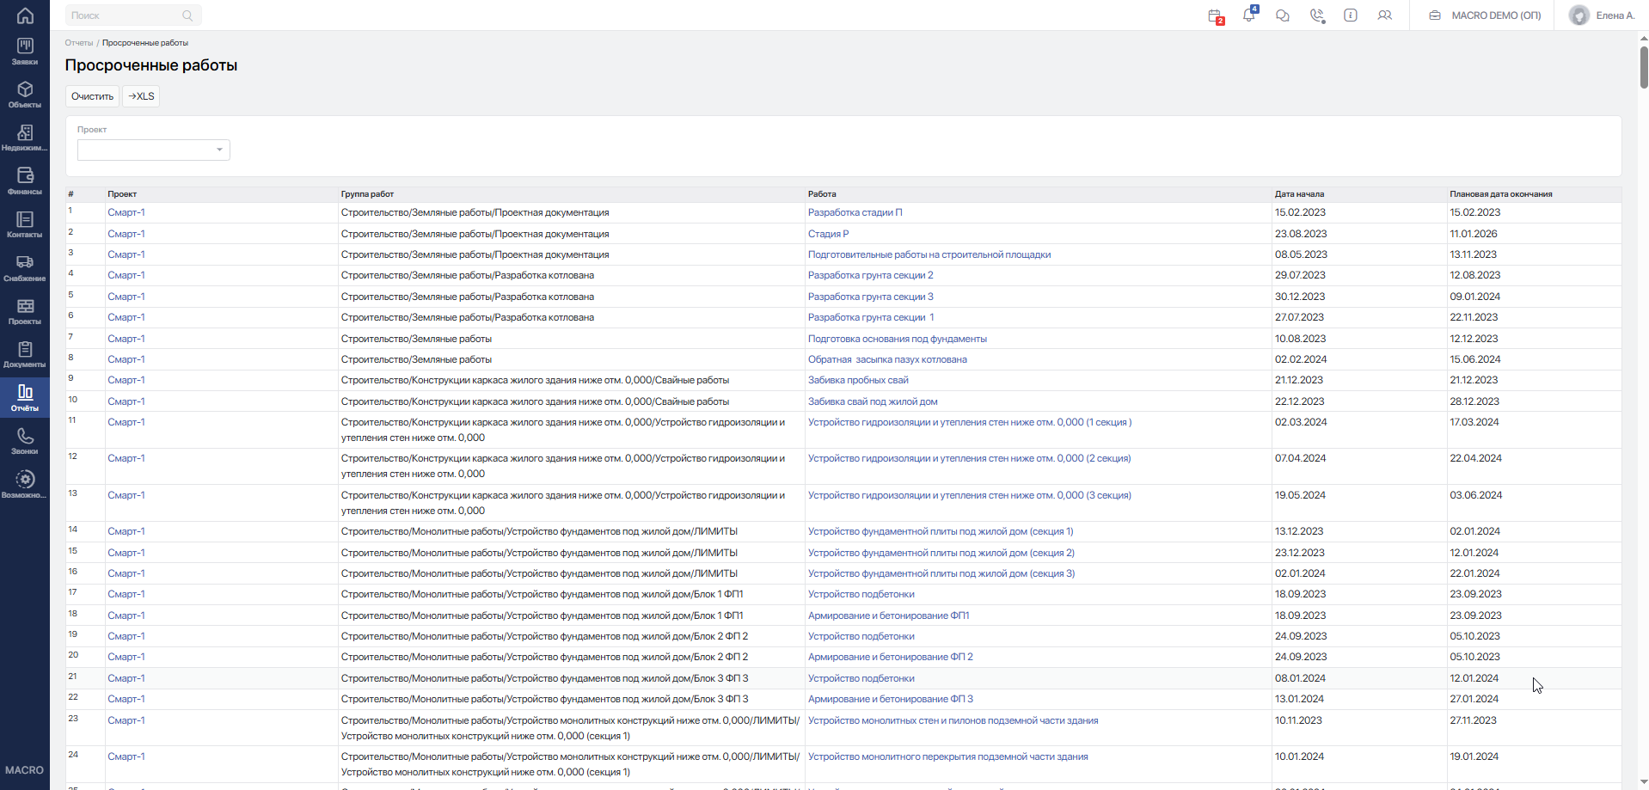Open chat messages icon
The width and height of the screenshot is (1649, 790).
point(1283,15)
